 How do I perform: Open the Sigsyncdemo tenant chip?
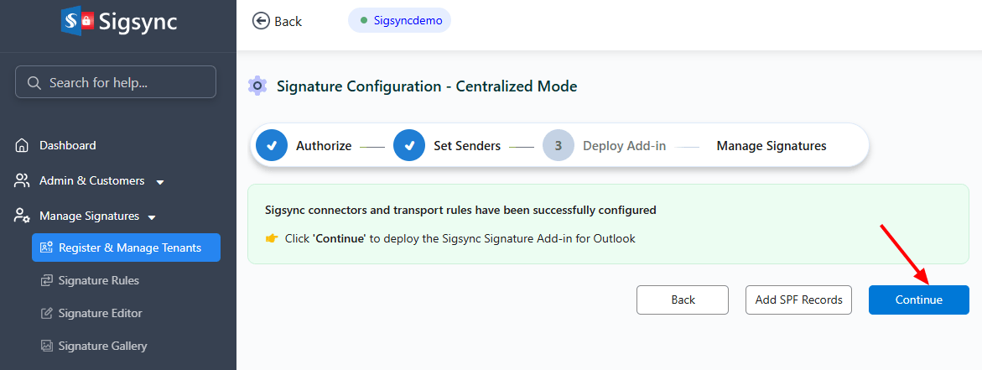399,20
